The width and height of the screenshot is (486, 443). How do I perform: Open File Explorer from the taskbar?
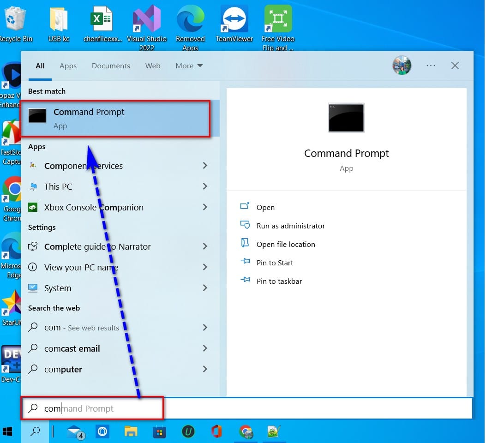click(131, 431)
